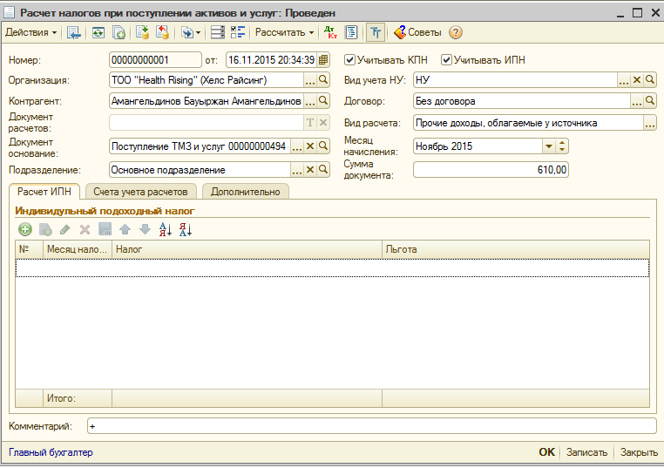The image size is (664, 468).
Task: Clear the Вид учета НУ field
Action: pyautogui.click(x=636, y=80)
